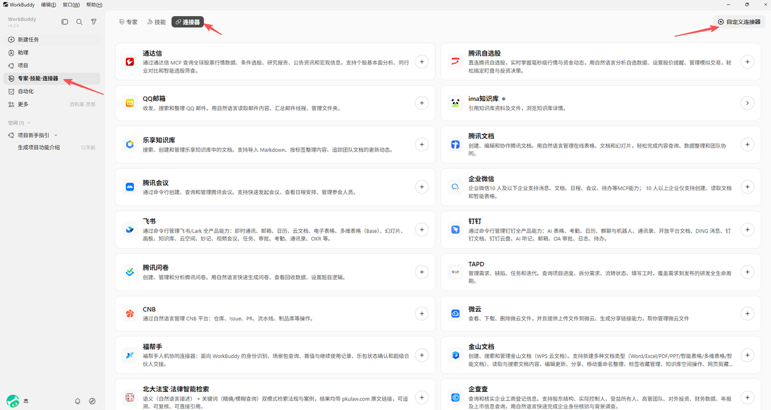Click the 通达信 red logo icon

point(130,61)
